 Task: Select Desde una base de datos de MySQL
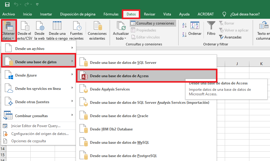tap(119, 143)
